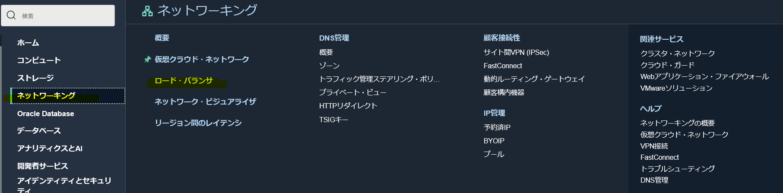The image size is (783, 193).
Task: Open FastConnect under 顧客接続性
Action: tap(503, 66)
